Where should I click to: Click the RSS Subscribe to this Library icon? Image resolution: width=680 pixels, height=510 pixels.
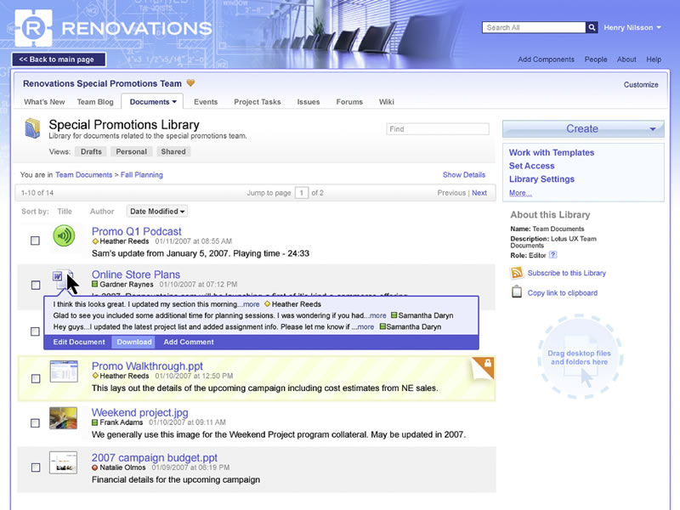coord(516,273)
